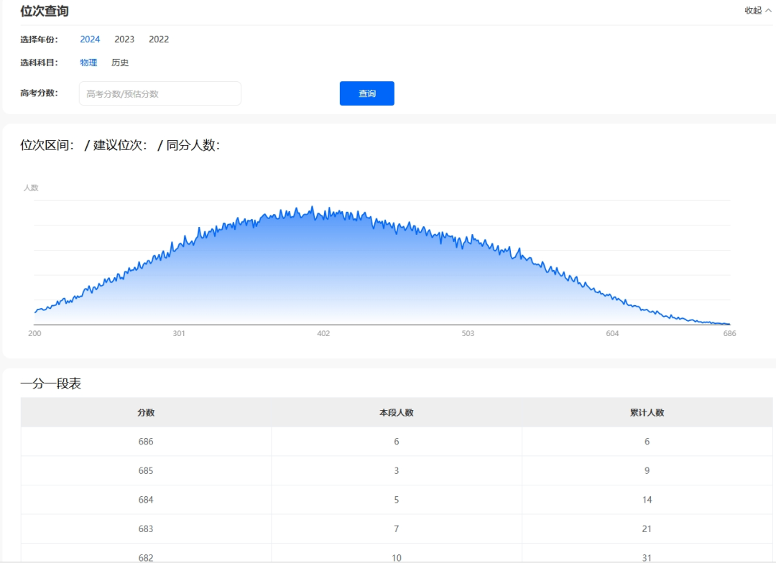Screen dimensions: 776x563
Task: Switch year selection to 2023
Action: coord(124,39)
